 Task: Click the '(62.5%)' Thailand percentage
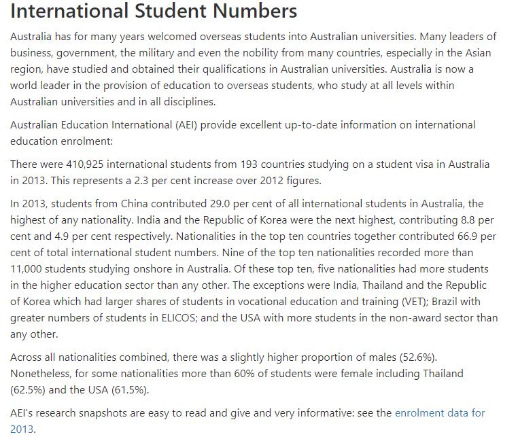pos(26,390)
